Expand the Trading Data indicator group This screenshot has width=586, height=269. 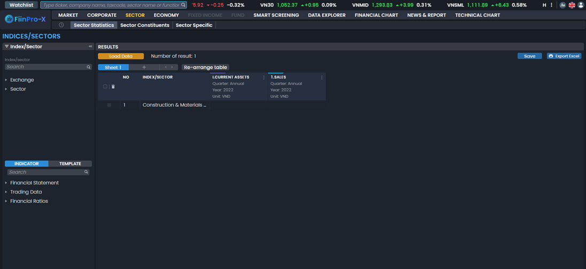6,192
